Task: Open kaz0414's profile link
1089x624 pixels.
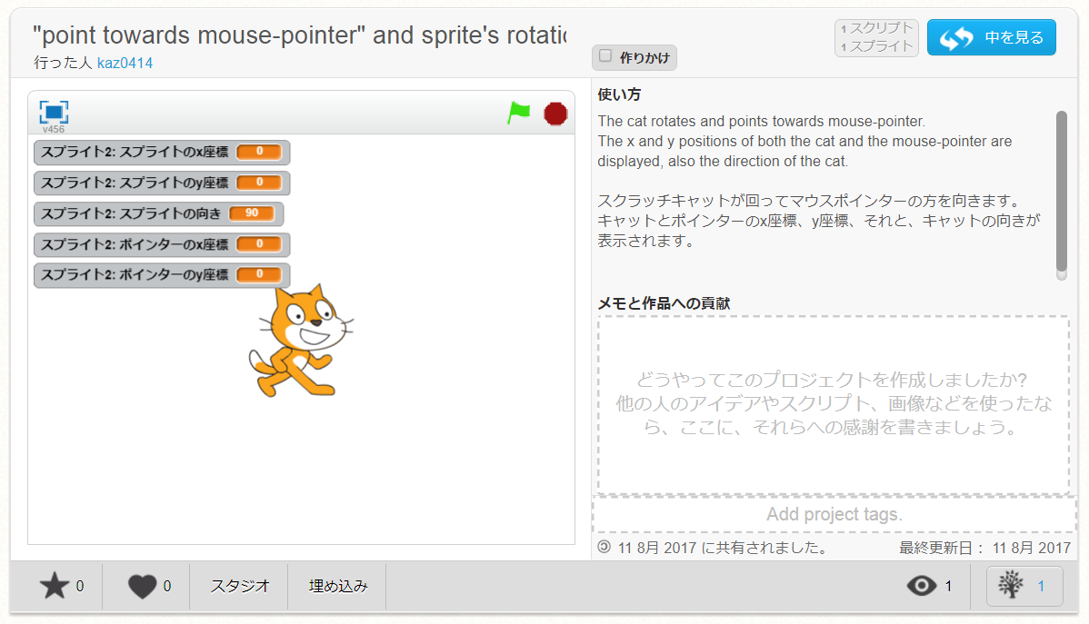Action: tap(125, 63)
